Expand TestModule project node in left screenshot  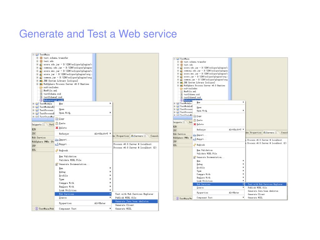33,104
